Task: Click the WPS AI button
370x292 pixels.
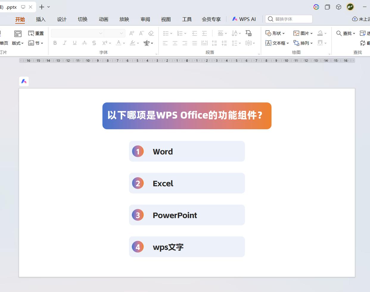Action: point(244,19)
